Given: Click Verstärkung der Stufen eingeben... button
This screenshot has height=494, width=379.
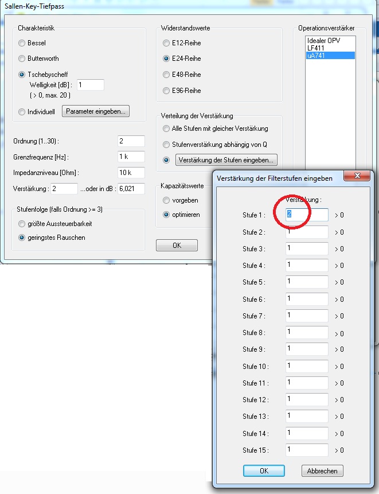Looking at the screenshot, I should (x=226, y=160).
